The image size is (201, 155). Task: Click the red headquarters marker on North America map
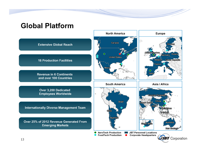click(x=120, y=54)
